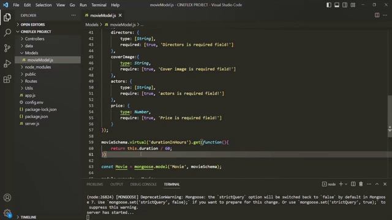The width and height of the screenshot is (392, 220).
Task: Open the View menu
Action: (61, 5)
